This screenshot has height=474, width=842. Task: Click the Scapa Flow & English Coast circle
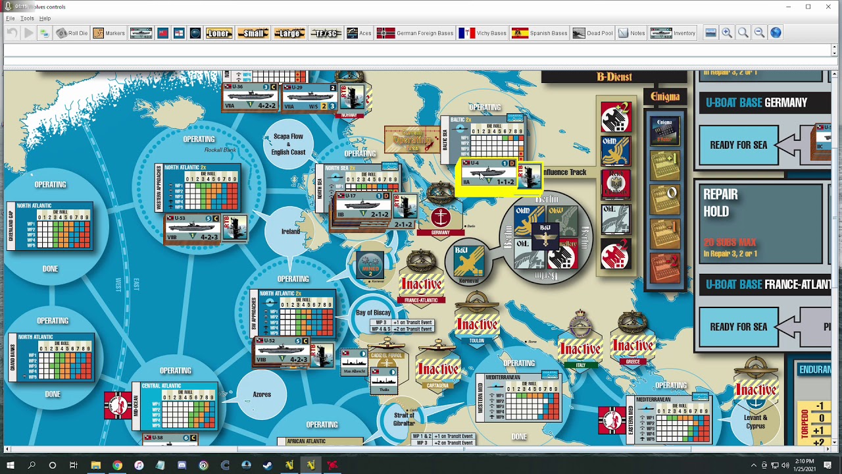click(288, 144)
